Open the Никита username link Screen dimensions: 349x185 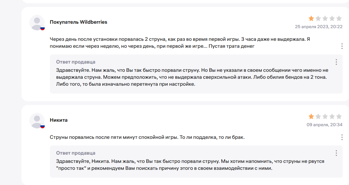(58, 120)
